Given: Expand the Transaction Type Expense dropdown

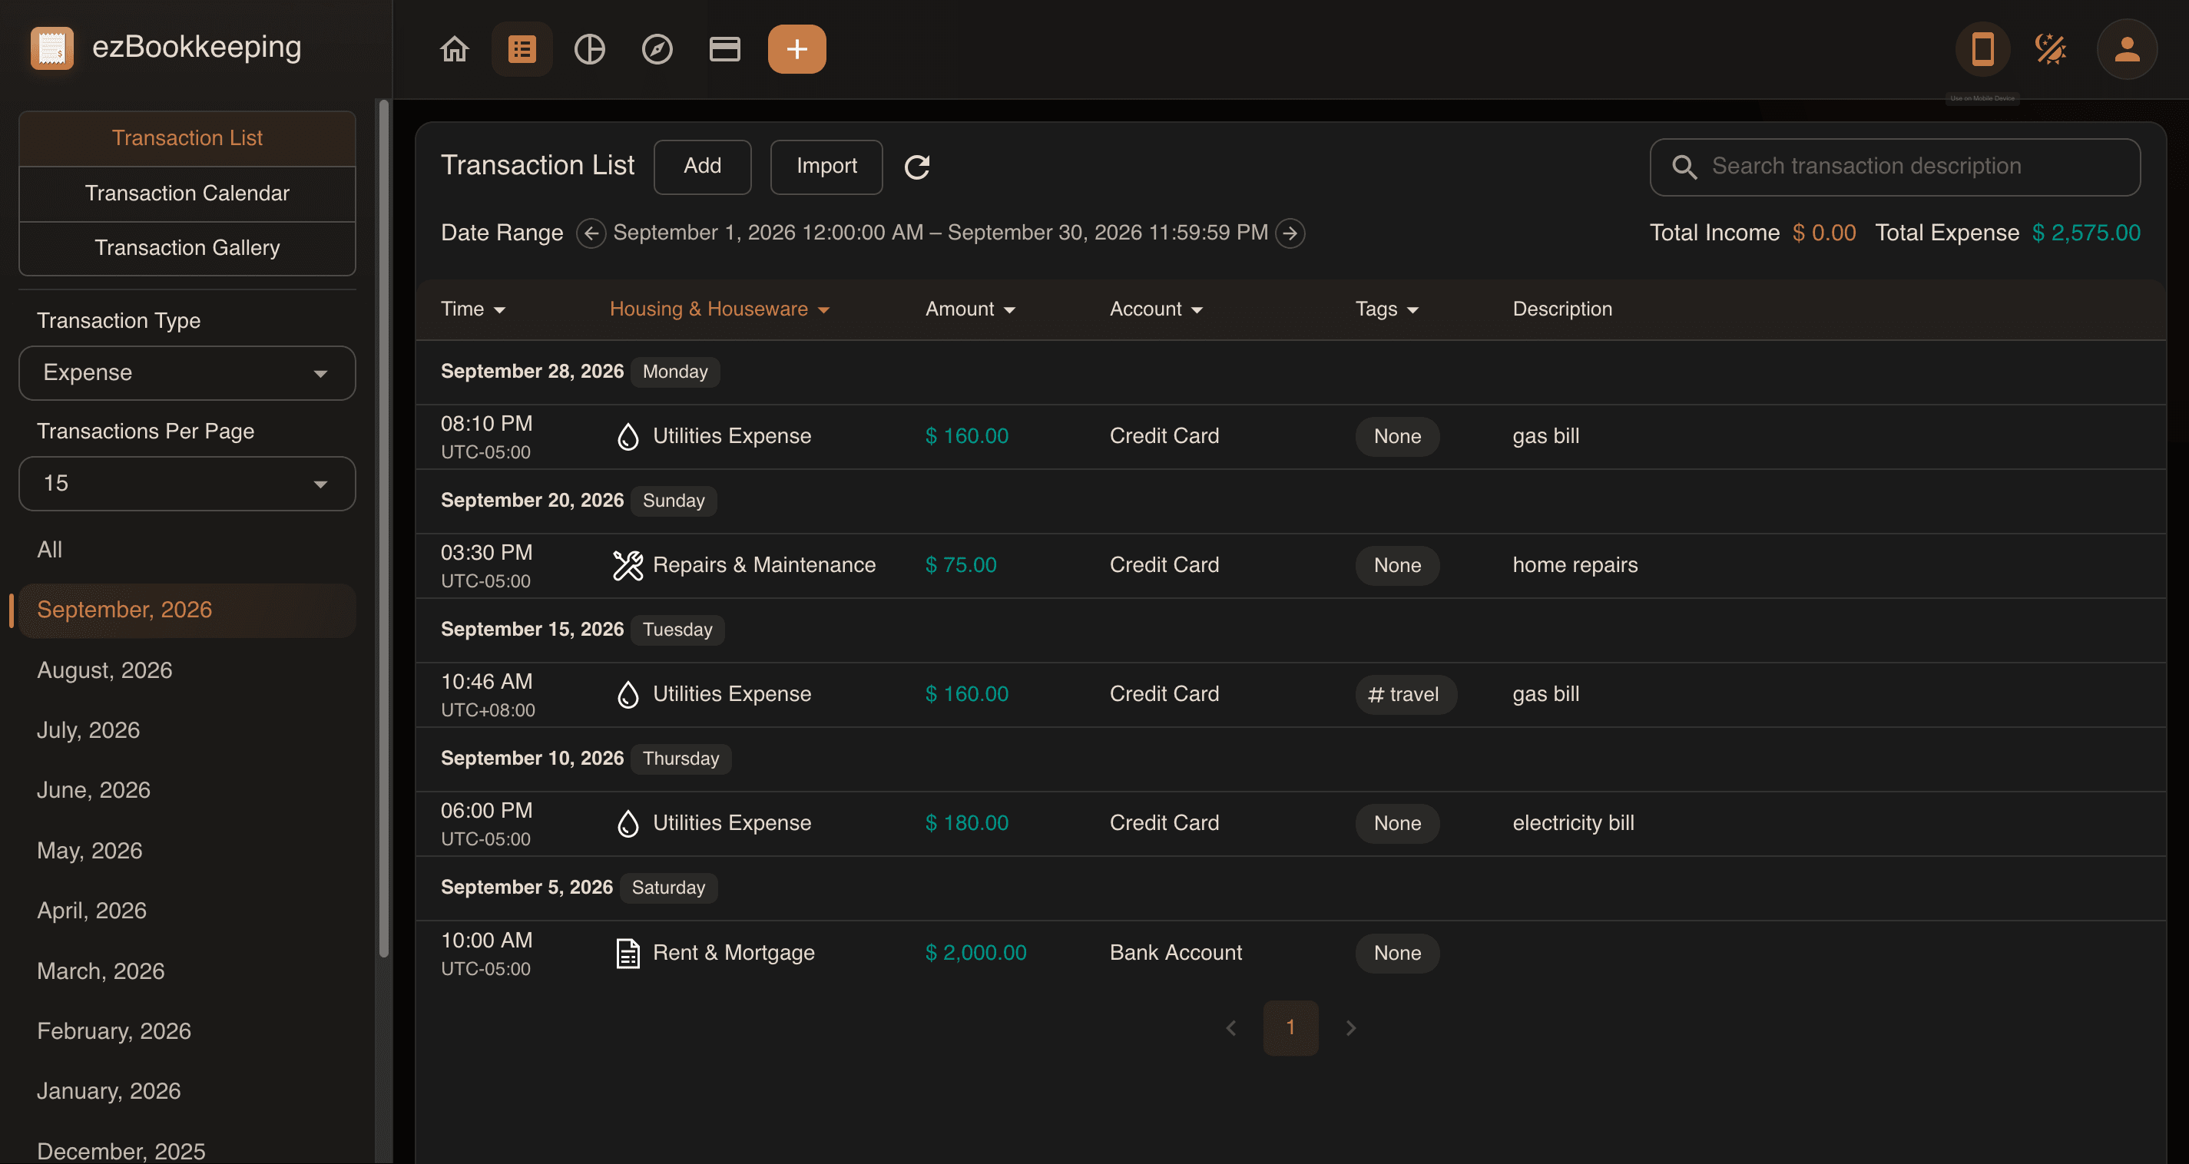Looking at the screenshot, I should pos(187,373).
